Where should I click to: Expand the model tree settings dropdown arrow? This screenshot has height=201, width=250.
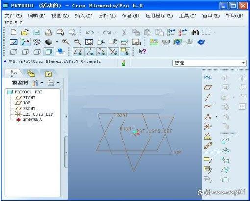click(42, 83)
